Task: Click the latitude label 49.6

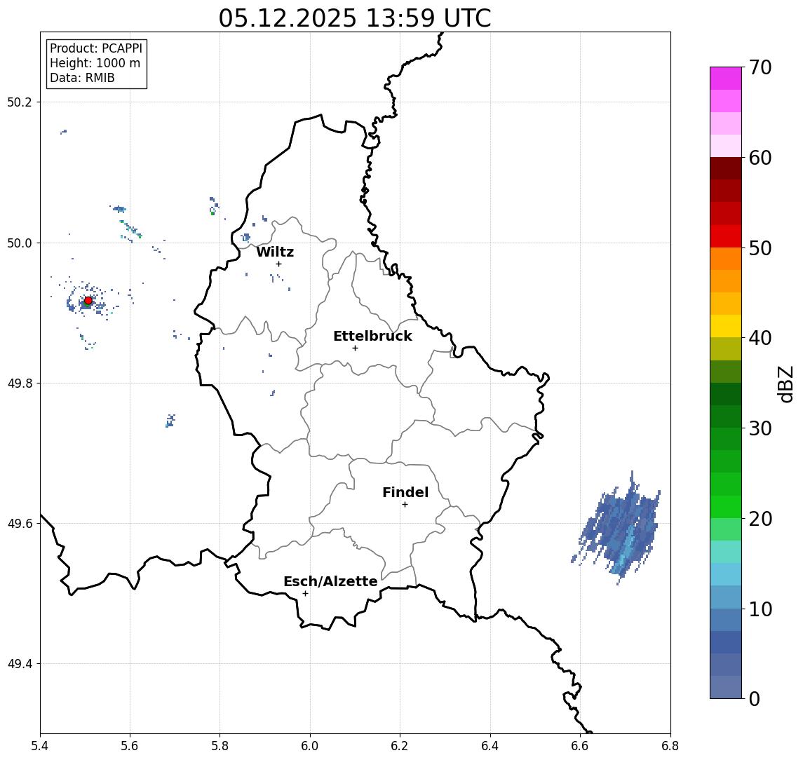Action: coord(20,524)
